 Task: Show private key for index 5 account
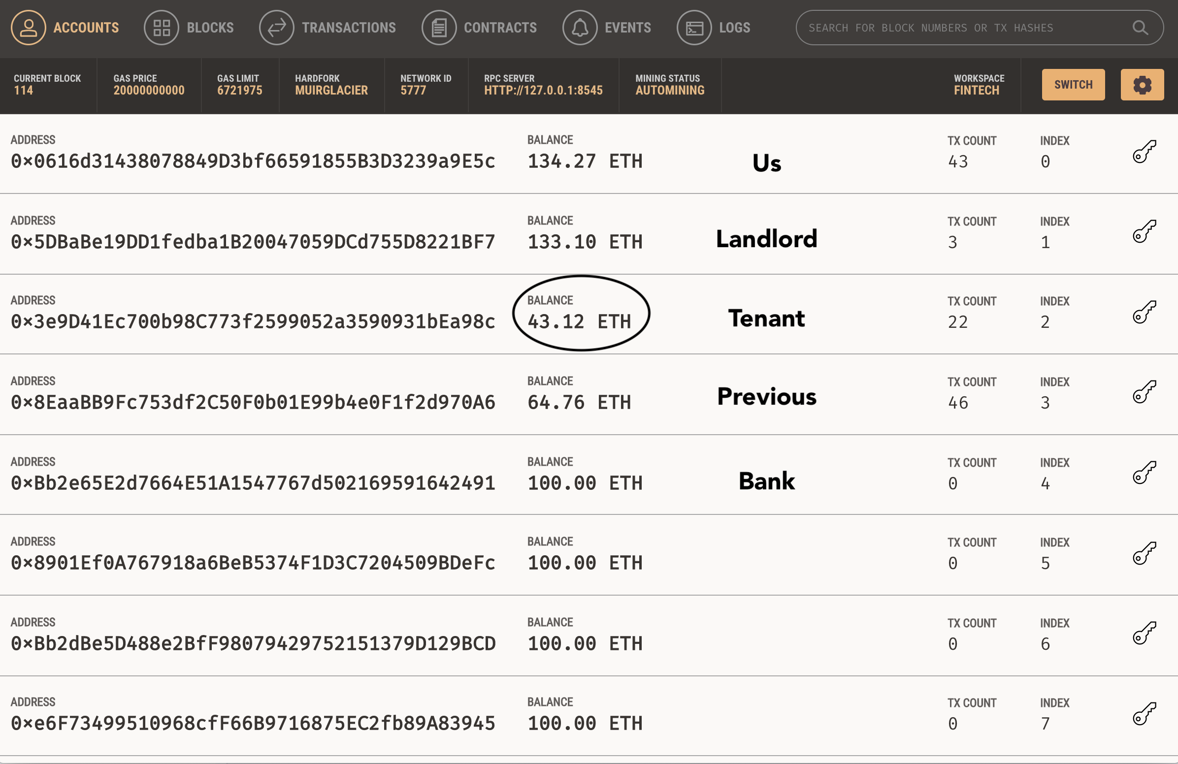pos(1145,553)
